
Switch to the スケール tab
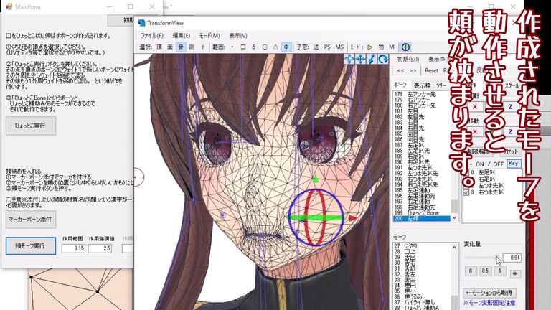point(512,85)
